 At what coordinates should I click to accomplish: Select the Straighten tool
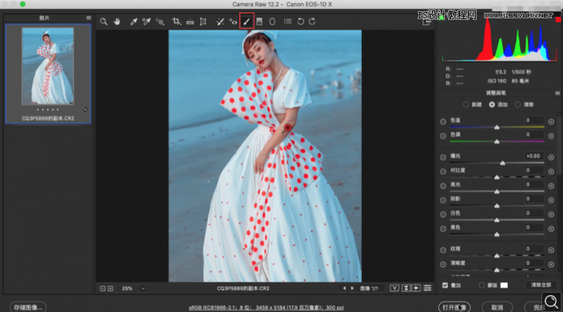point(190,22)
